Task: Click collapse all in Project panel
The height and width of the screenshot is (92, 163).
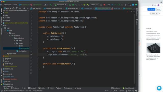Action: tap(20, 8)
